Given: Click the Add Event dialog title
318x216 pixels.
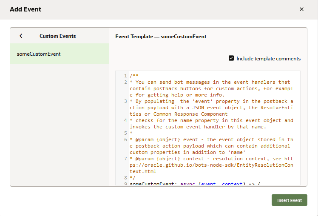Looking at the screenshot, I should coord(26,9).
